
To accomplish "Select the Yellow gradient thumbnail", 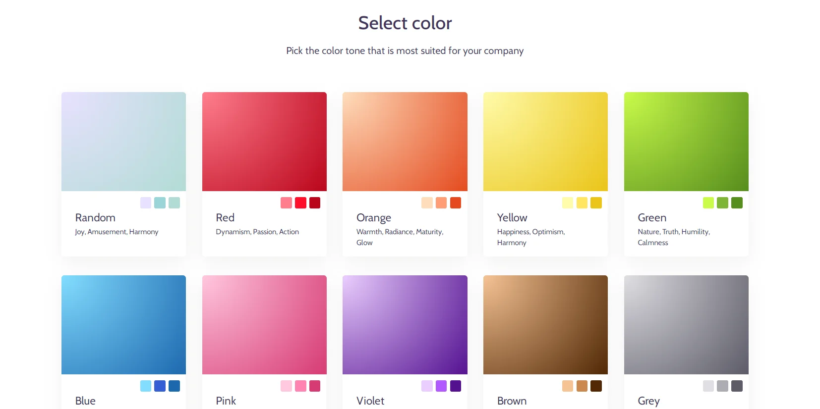I will pyautogui.click(x=545, y=142).
